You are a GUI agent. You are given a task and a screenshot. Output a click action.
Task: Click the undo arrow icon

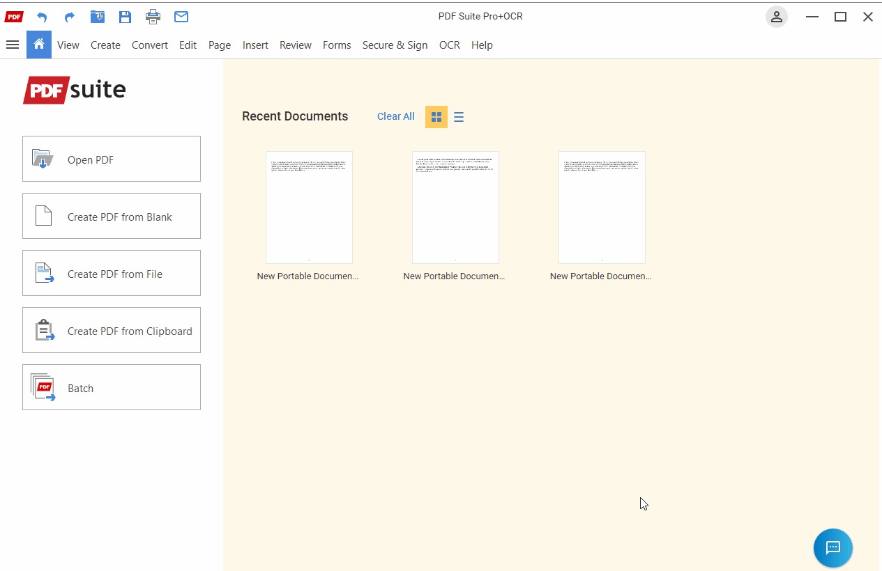click(42, 17)
